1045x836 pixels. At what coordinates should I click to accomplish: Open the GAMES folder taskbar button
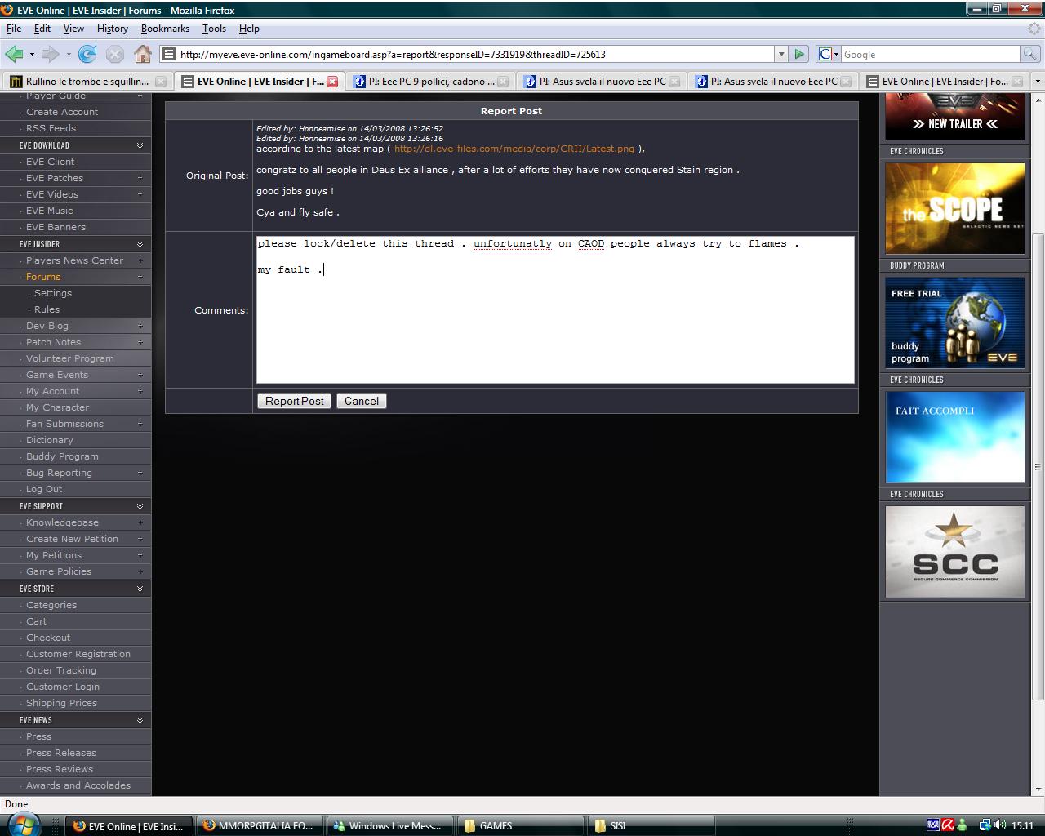(x=521, y=825)
